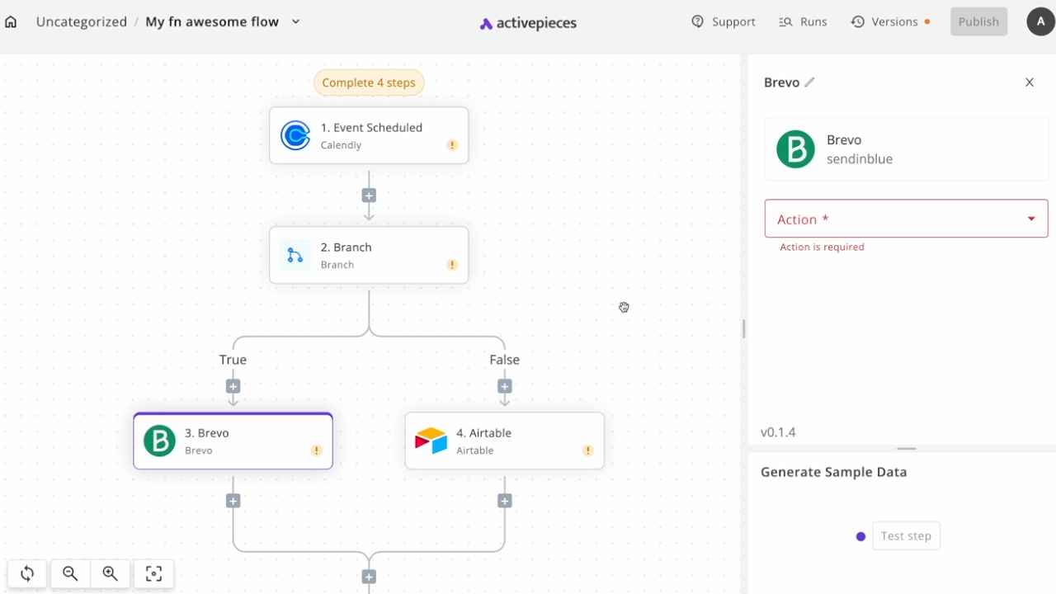Open the Runs page

[x=803, y=22]
